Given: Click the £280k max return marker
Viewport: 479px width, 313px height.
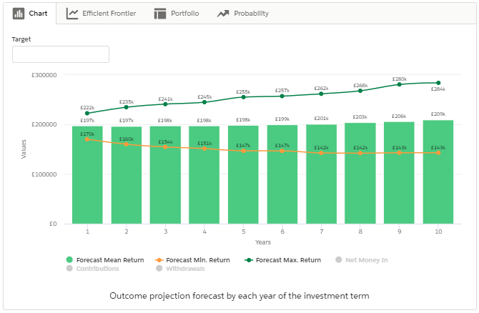Looking at the screenshot, I should point(399,84).
